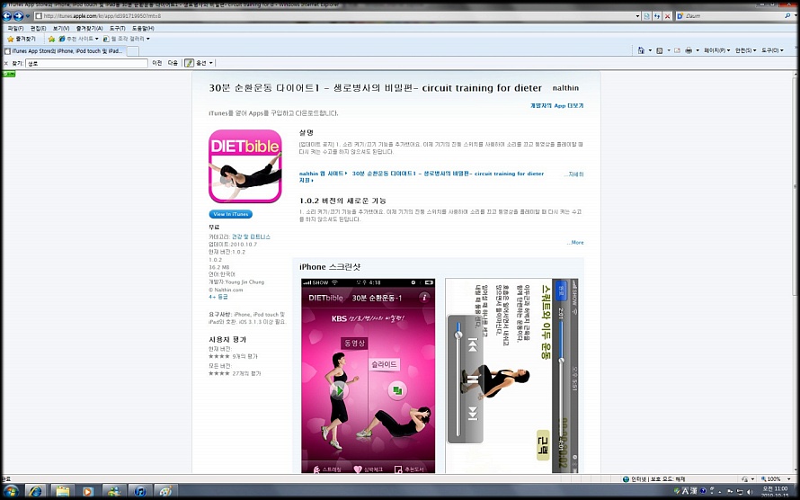The image size is (800, 500).
Task: Click the View In iTunes button
Action: [231, 214]
